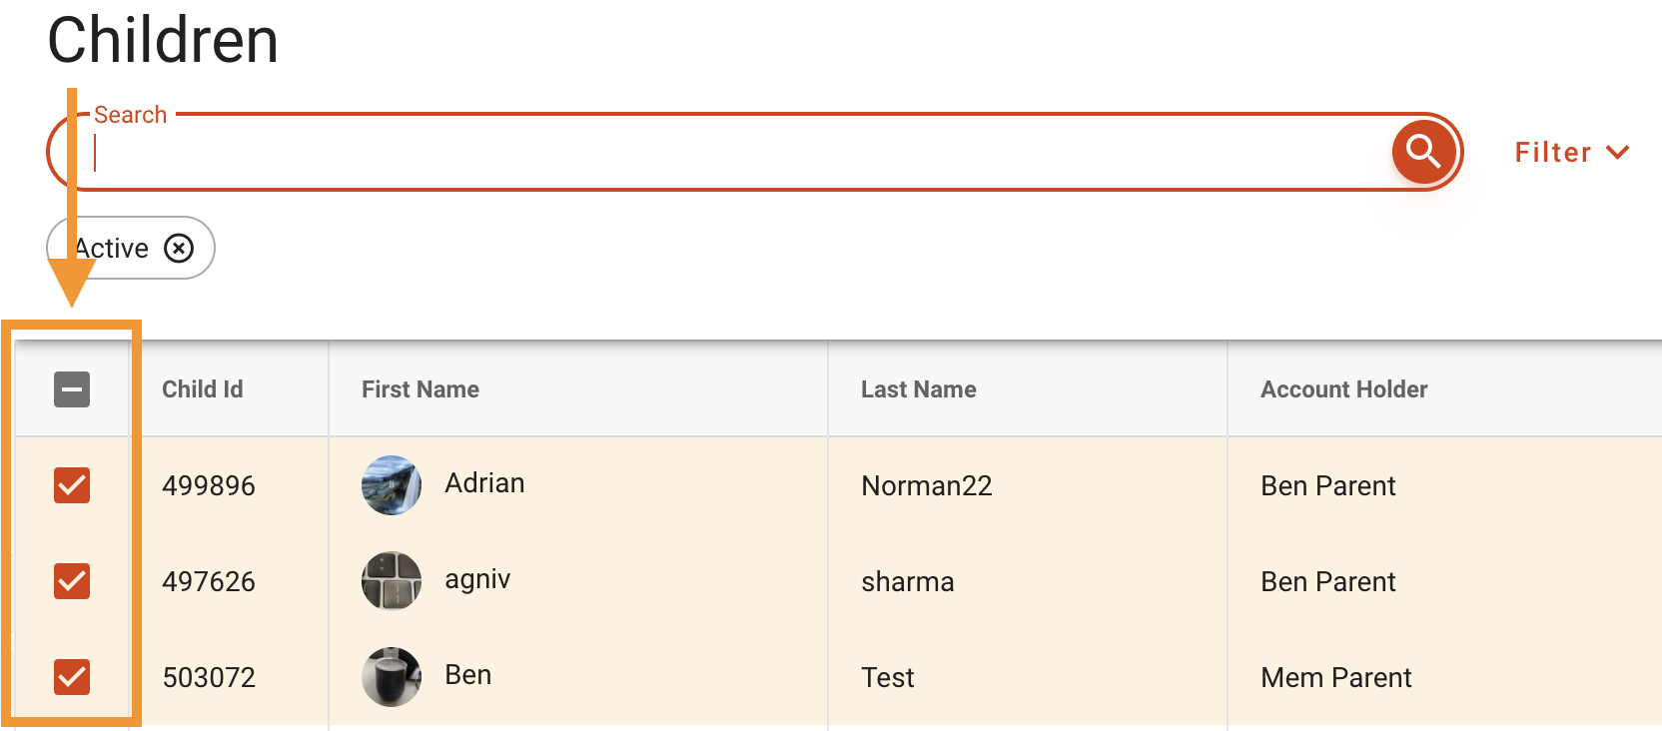
Task: Uncheck the checkbox for child 503072
Action: pyautogui.click(x=70, y=676)
